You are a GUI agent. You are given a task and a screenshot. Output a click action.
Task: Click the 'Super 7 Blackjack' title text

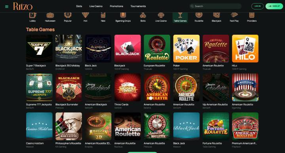(36, 65)
